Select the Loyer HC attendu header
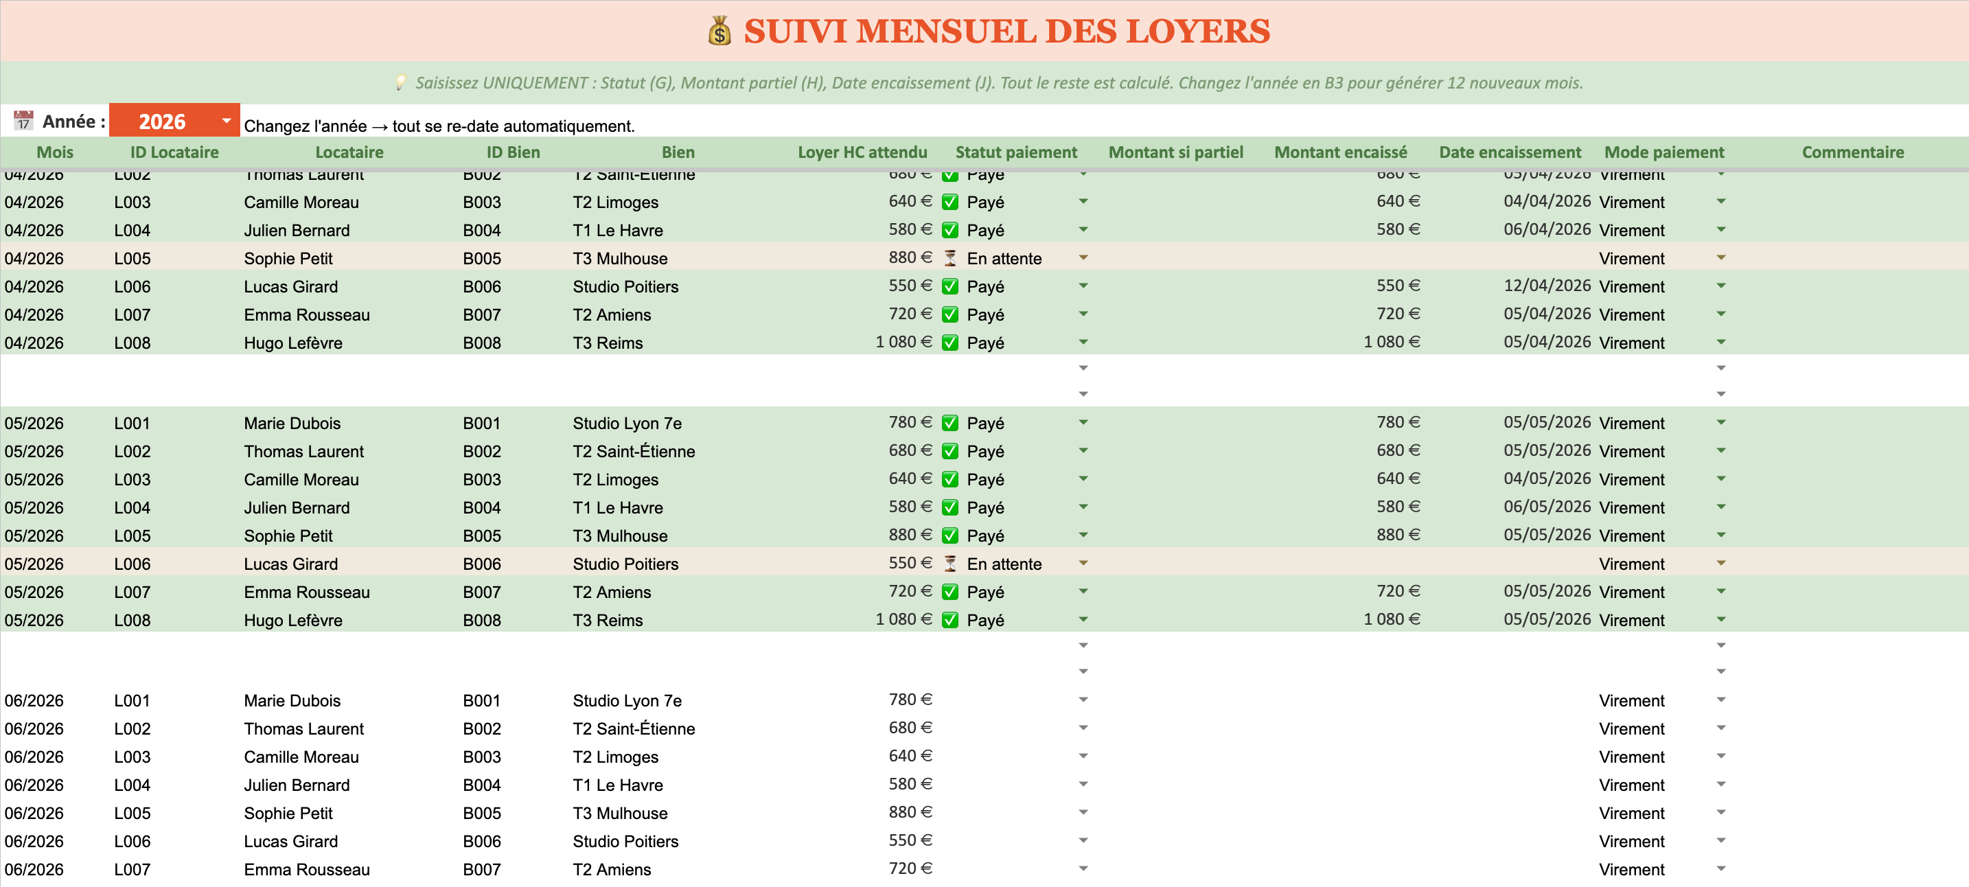Image resolution: width=1969 pixels, height=887 pixels. (x=862, y=152)
